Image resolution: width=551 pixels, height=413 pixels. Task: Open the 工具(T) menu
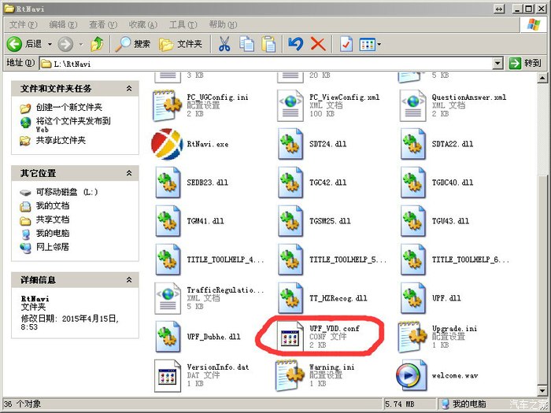[183, 25]
